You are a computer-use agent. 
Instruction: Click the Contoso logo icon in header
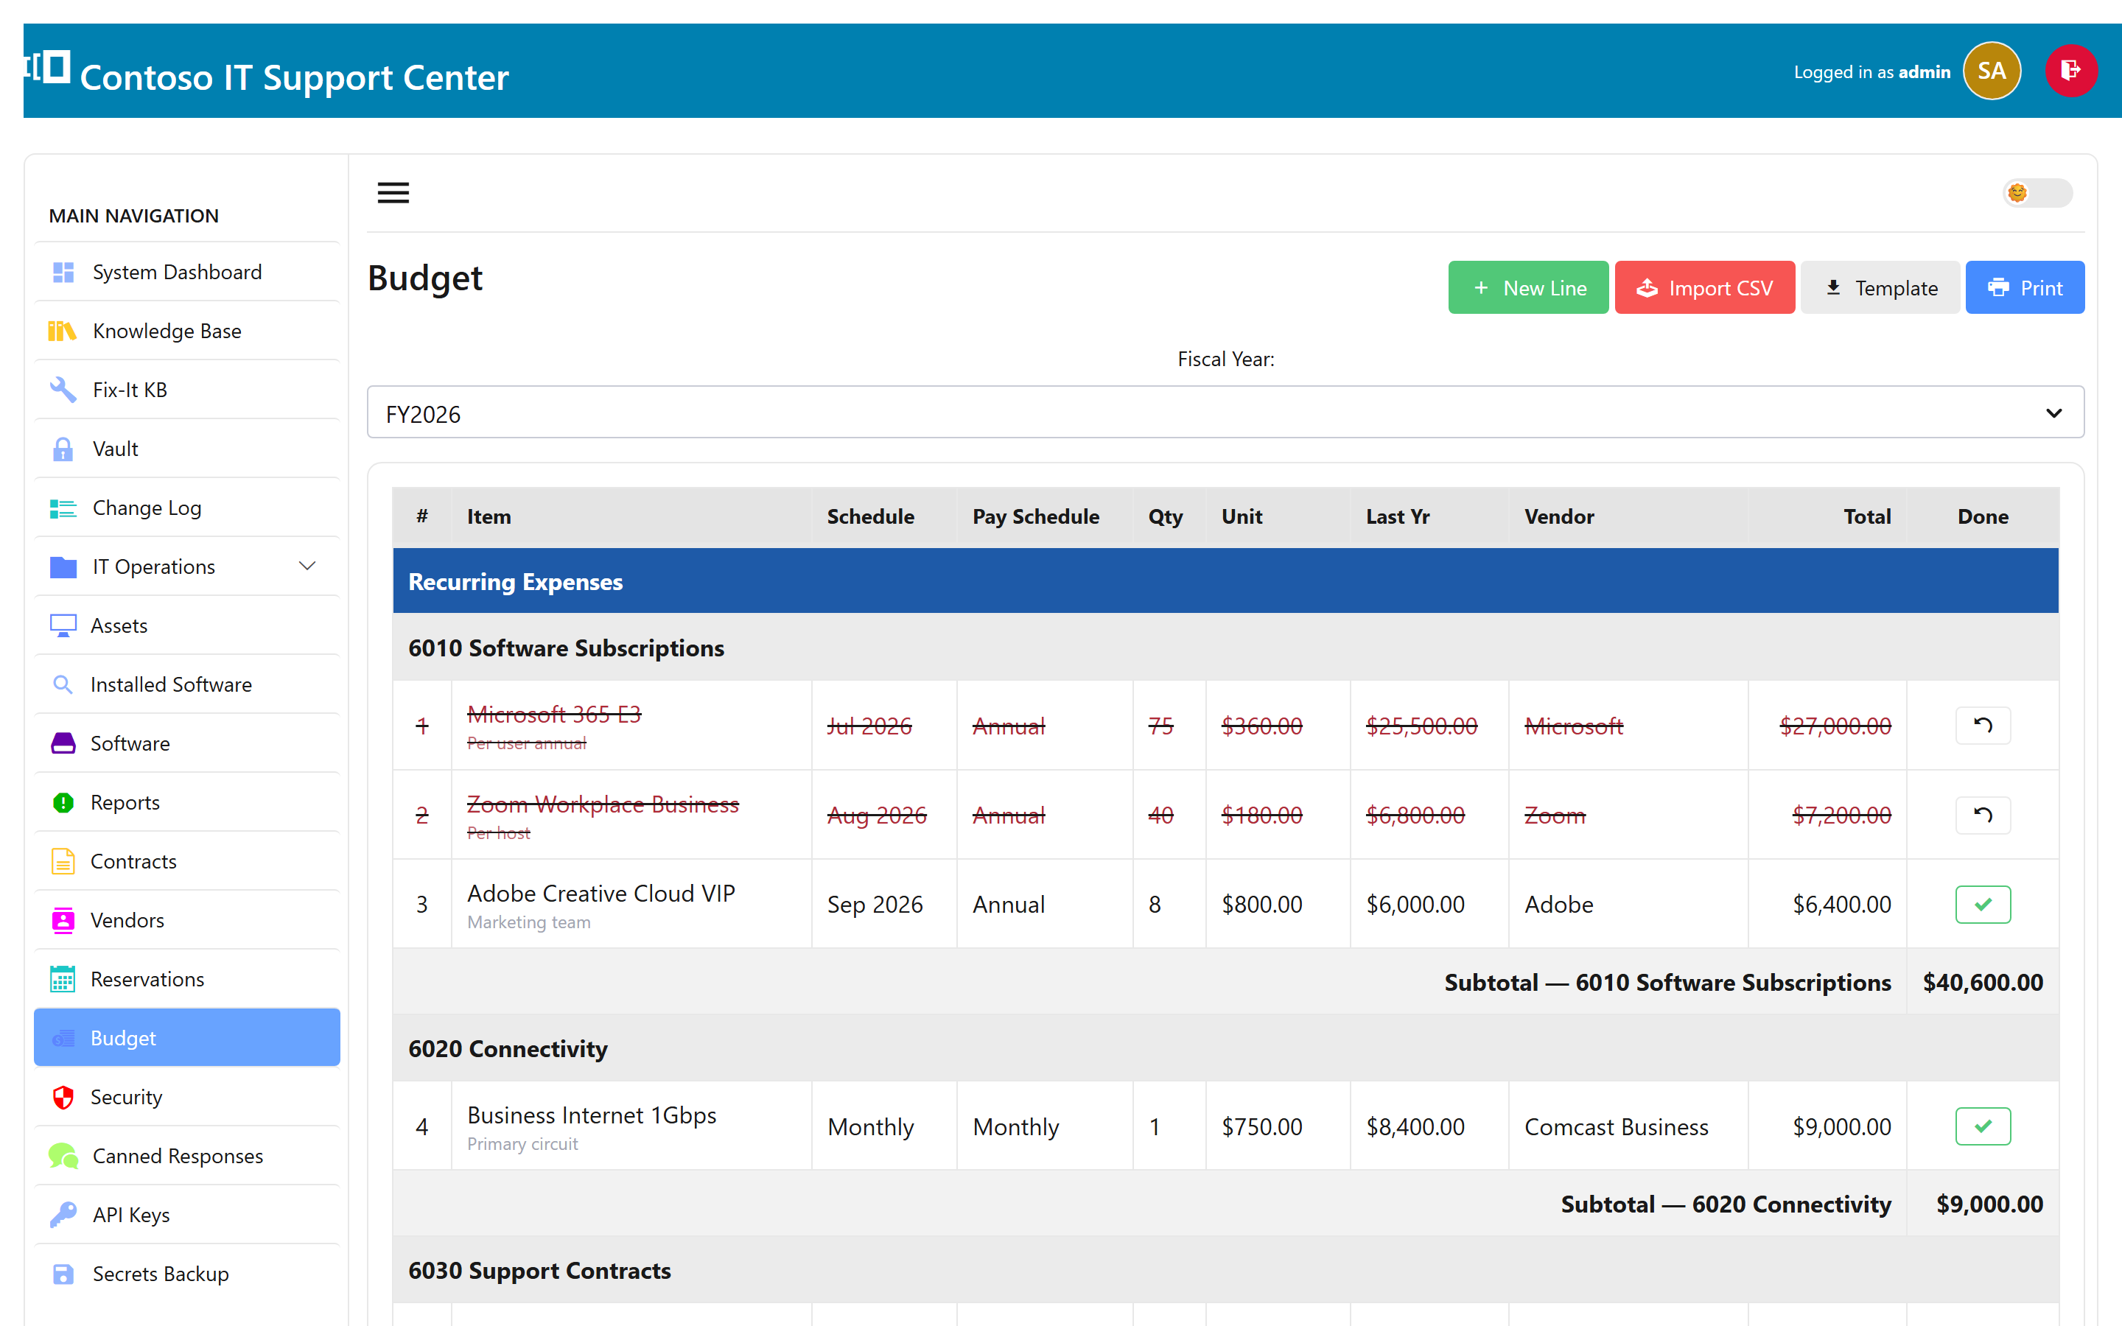point(48,68)
